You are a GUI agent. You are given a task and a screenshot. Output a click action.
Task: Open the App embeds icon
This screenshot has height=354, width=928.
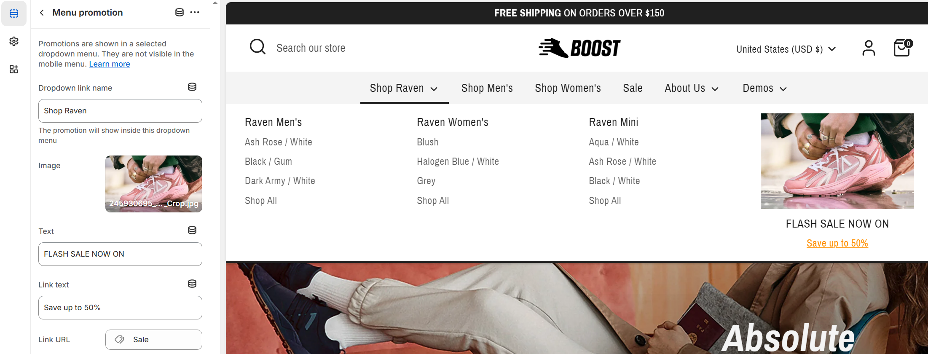click(x=14, y=69)
